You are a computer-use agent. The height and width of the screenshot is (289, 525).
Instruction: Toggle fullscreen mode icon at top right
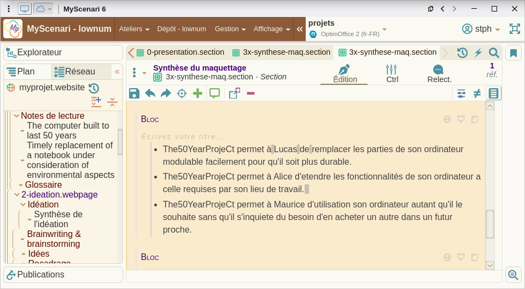515,29
